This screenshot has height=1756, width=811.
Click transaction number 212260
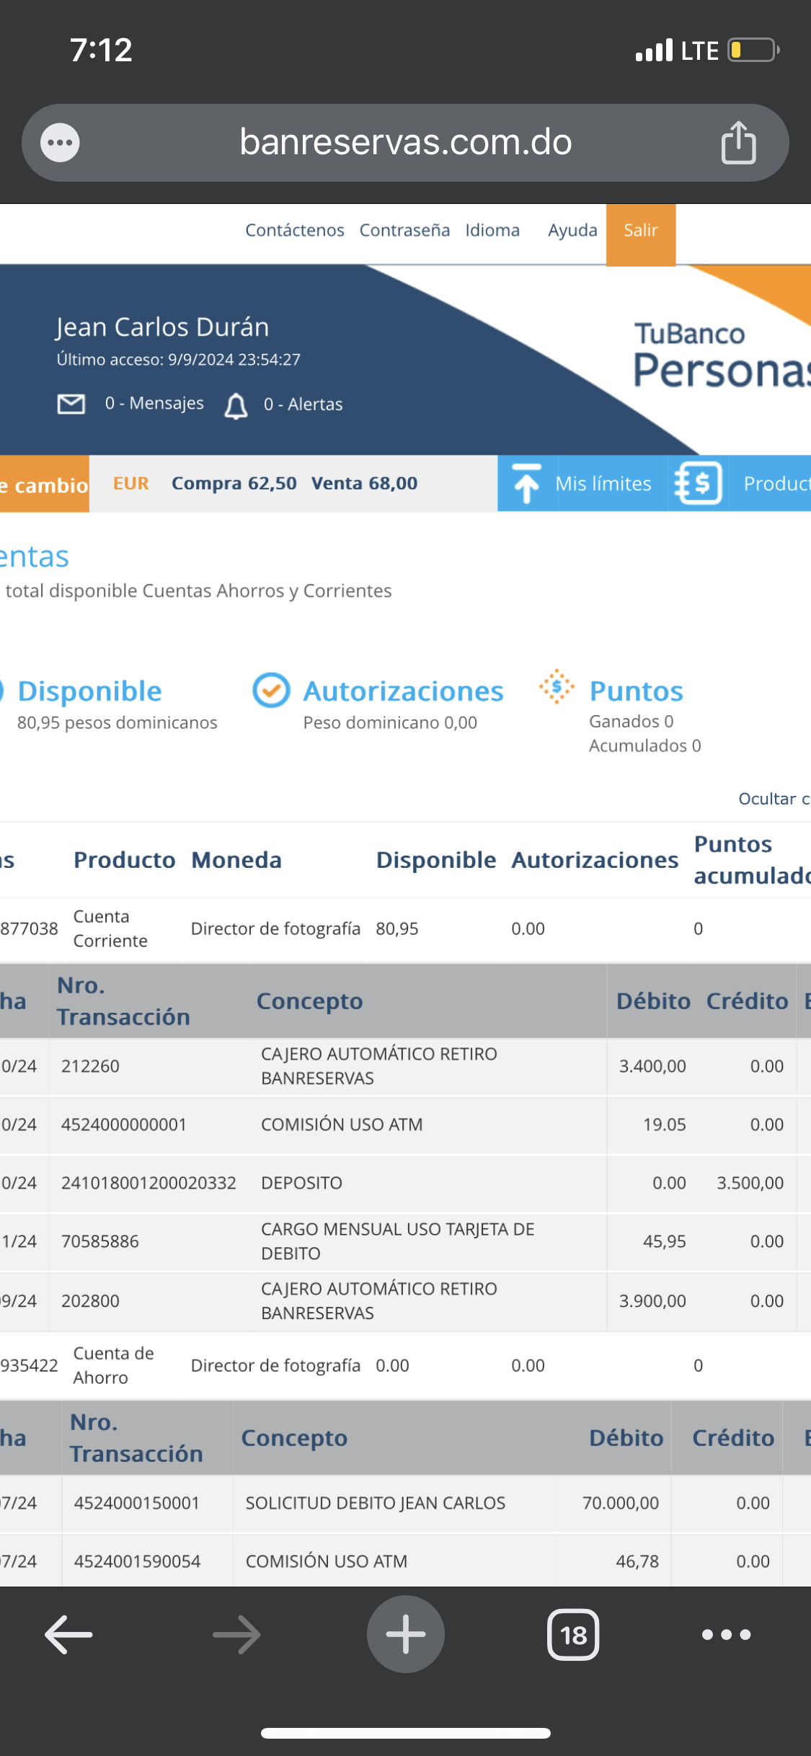pyautogui.click(x=90, y=1066)
